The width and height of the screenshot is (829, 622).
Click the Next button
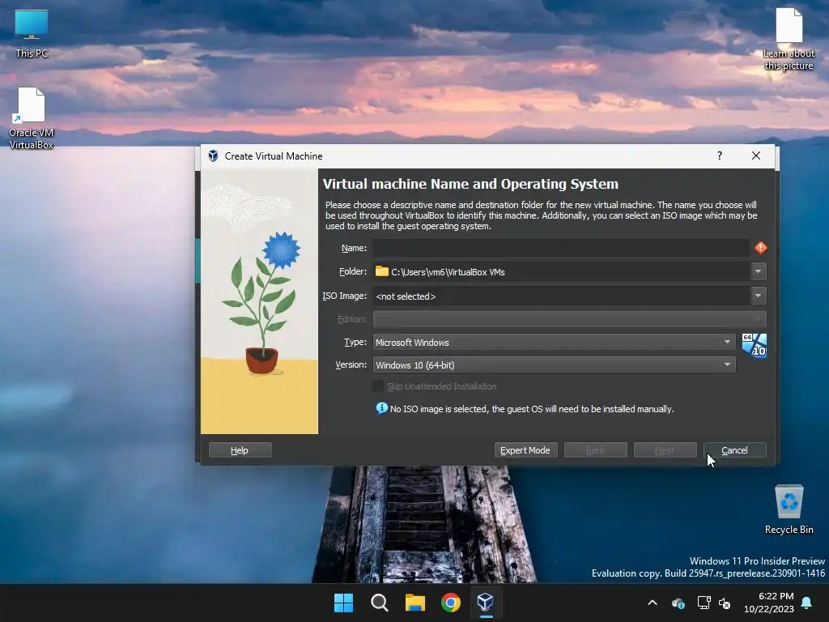pyautogui.click(x=665, y=450)
